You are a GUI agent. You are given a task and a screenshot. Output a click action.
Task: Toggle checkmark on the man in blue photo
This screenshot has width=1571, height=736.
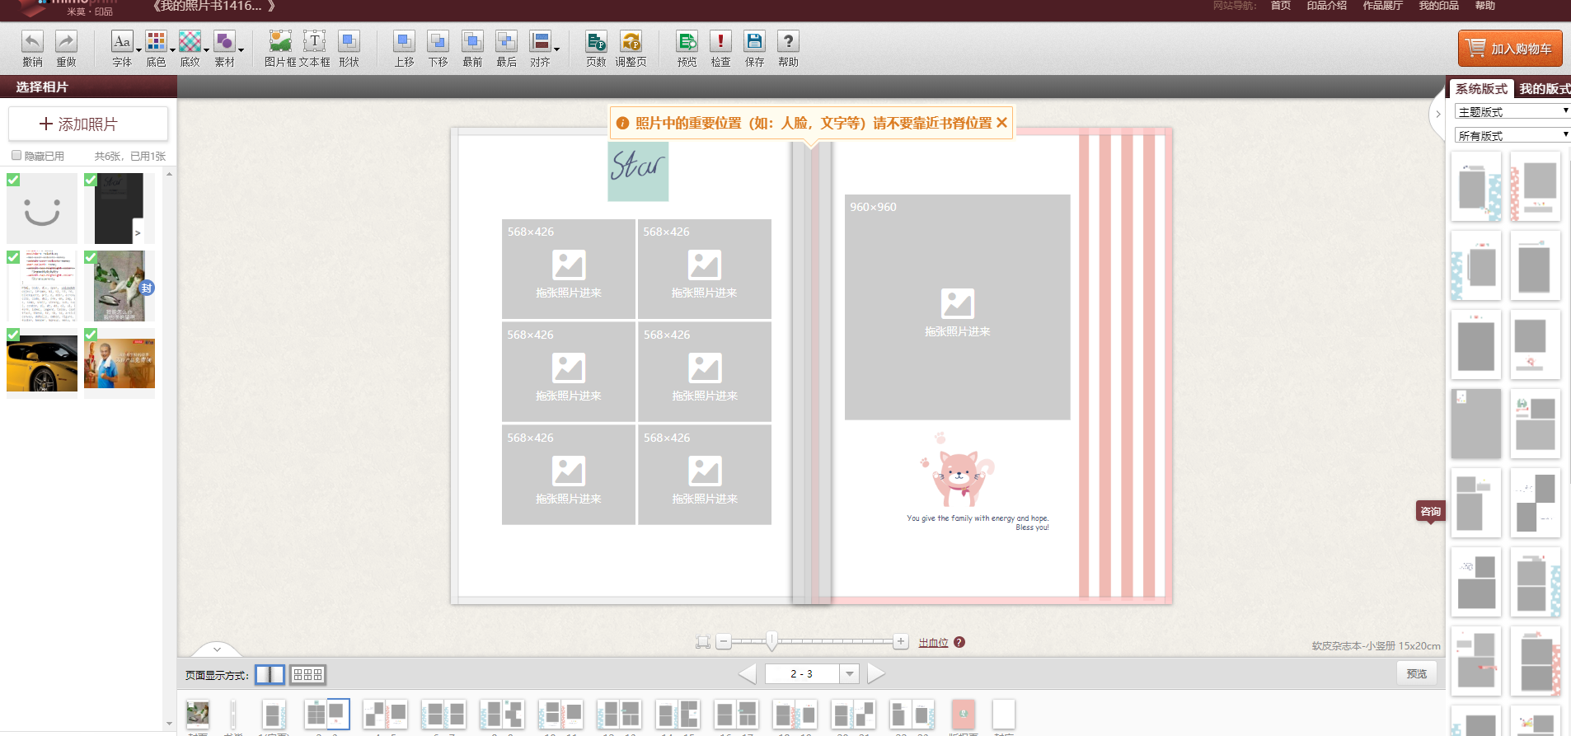coord(91,335)
